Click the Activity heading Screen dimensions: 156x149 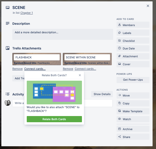18,94
